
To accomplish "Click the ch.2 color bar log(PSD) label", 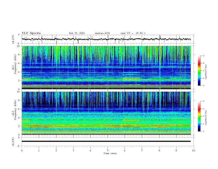I will pos(206,118).
